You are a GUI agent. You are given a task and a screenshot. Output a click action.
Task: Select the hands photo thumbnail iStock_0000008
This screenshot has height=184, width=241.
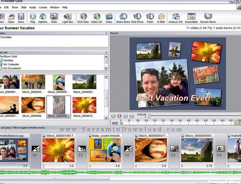coord(59,107)
